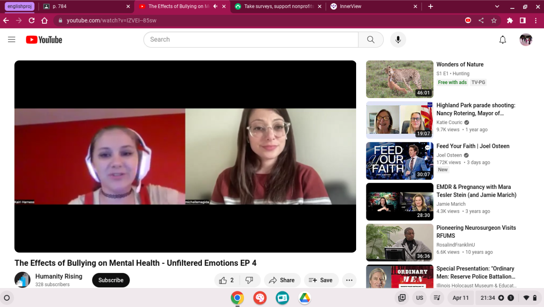Open the Humanity Rising channel avatar
544x307 pixels.
coord(23,280)
